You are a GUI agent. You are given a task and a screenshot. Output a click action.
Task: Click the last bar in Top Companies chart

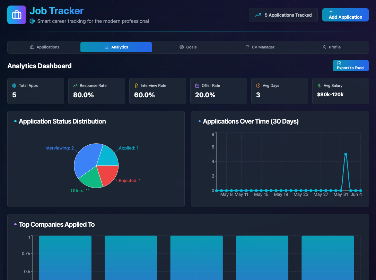[x=327, y=258]
